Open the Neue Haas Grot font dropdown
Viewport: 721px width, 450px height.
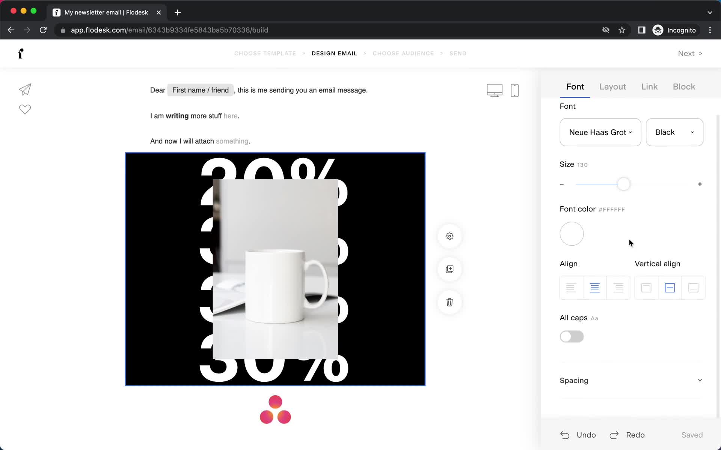point(600,132)
